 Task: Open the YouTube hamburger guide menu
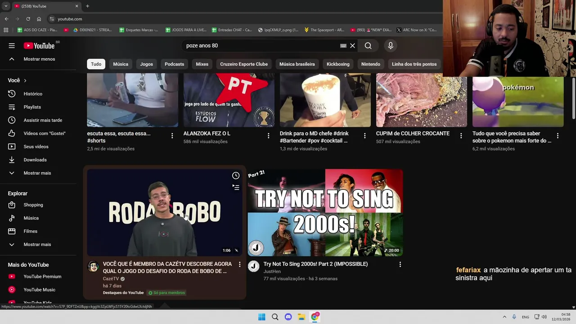coord(12,45)
